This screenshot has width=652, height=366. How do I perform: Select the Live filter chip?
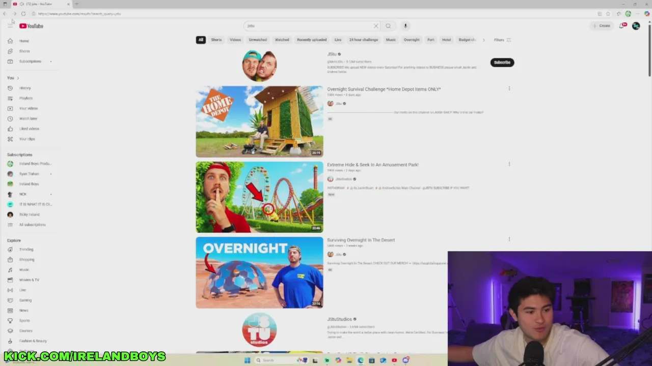[338, 40]
